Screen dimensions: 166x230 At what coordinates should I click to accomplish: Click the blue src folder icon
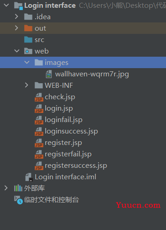pos(28,40)
